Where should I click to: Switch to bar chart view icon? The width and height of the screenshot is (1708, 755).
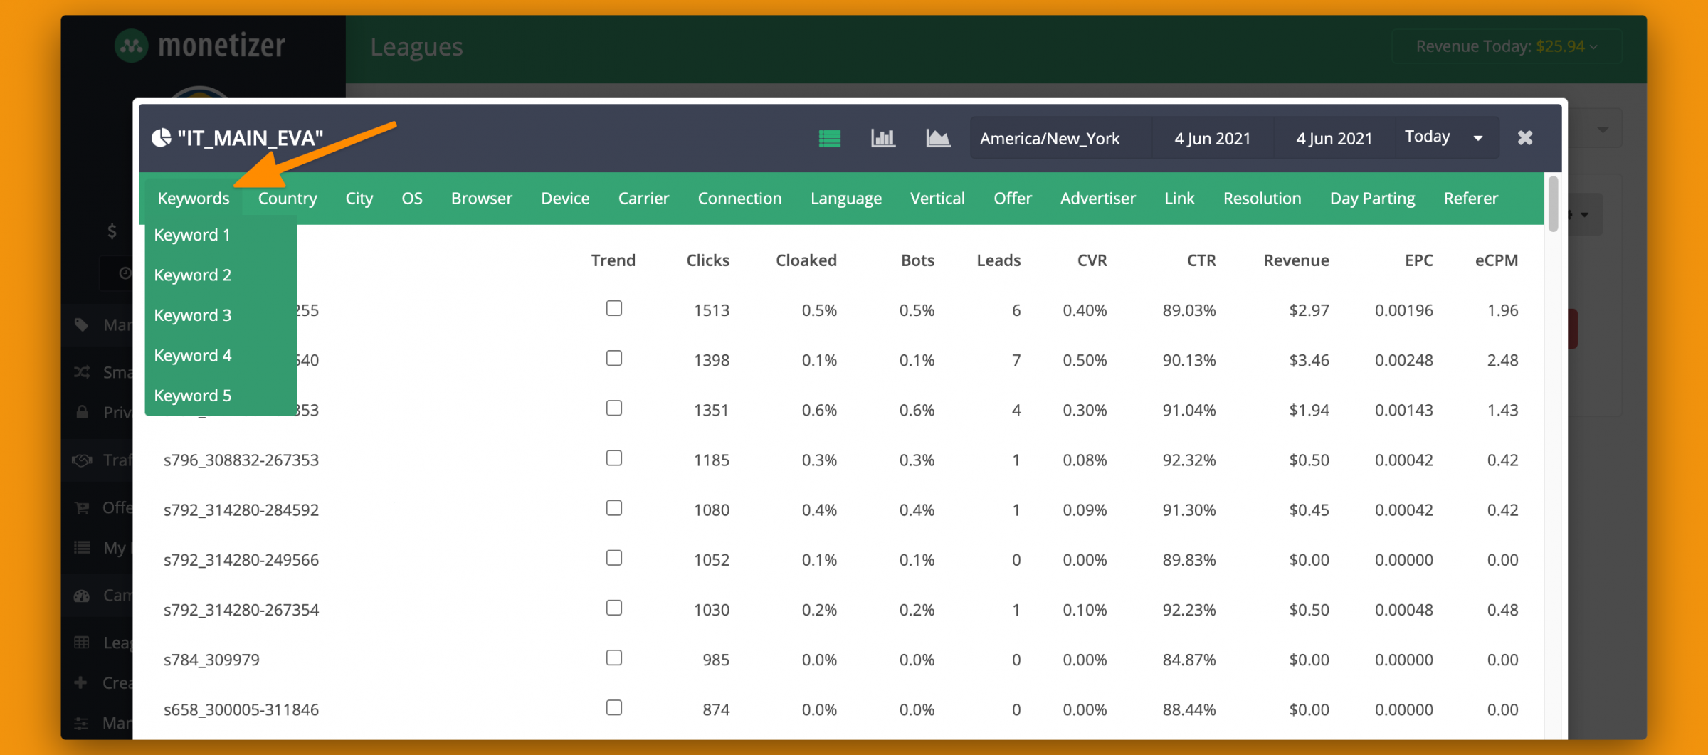pyautogui.click(x=883, y=138)
